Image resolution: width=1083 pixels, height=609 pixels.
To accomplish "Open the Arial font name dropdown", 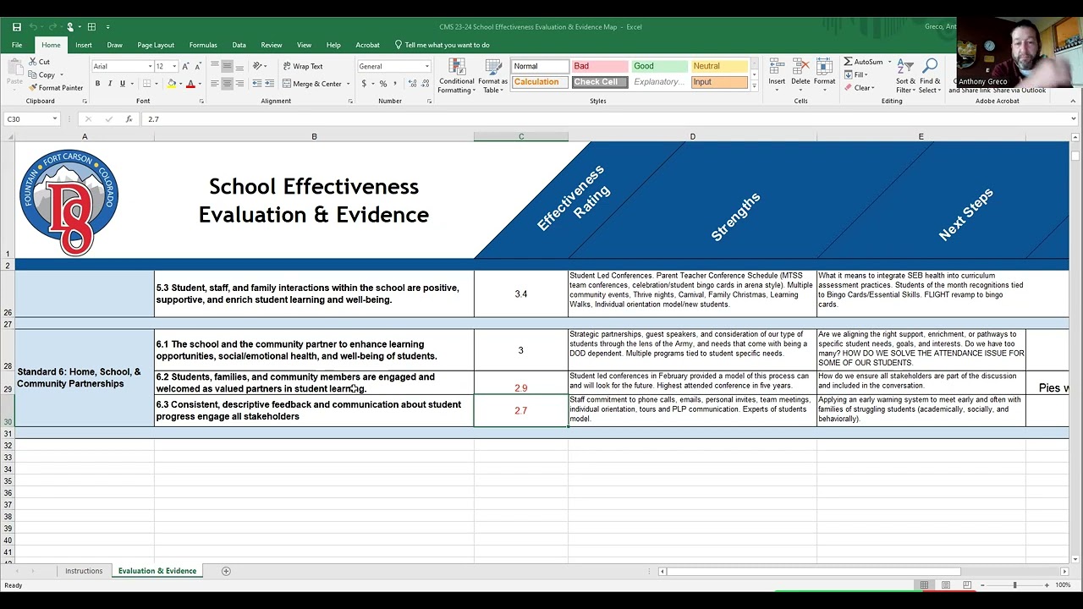I will (150, 66).
